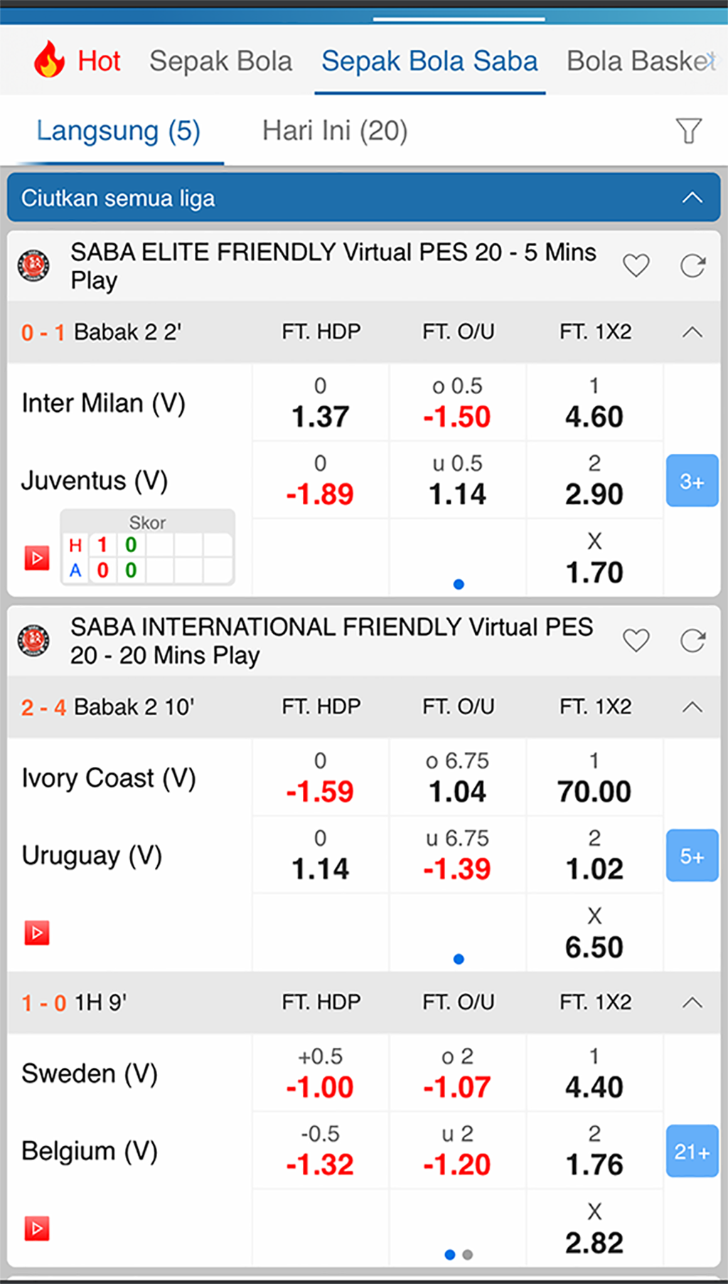The width and height of the screenshot is (728, 1284).
Task: Play live stream for Sweden vs Belgium
Action: [x=37, y=1229]
